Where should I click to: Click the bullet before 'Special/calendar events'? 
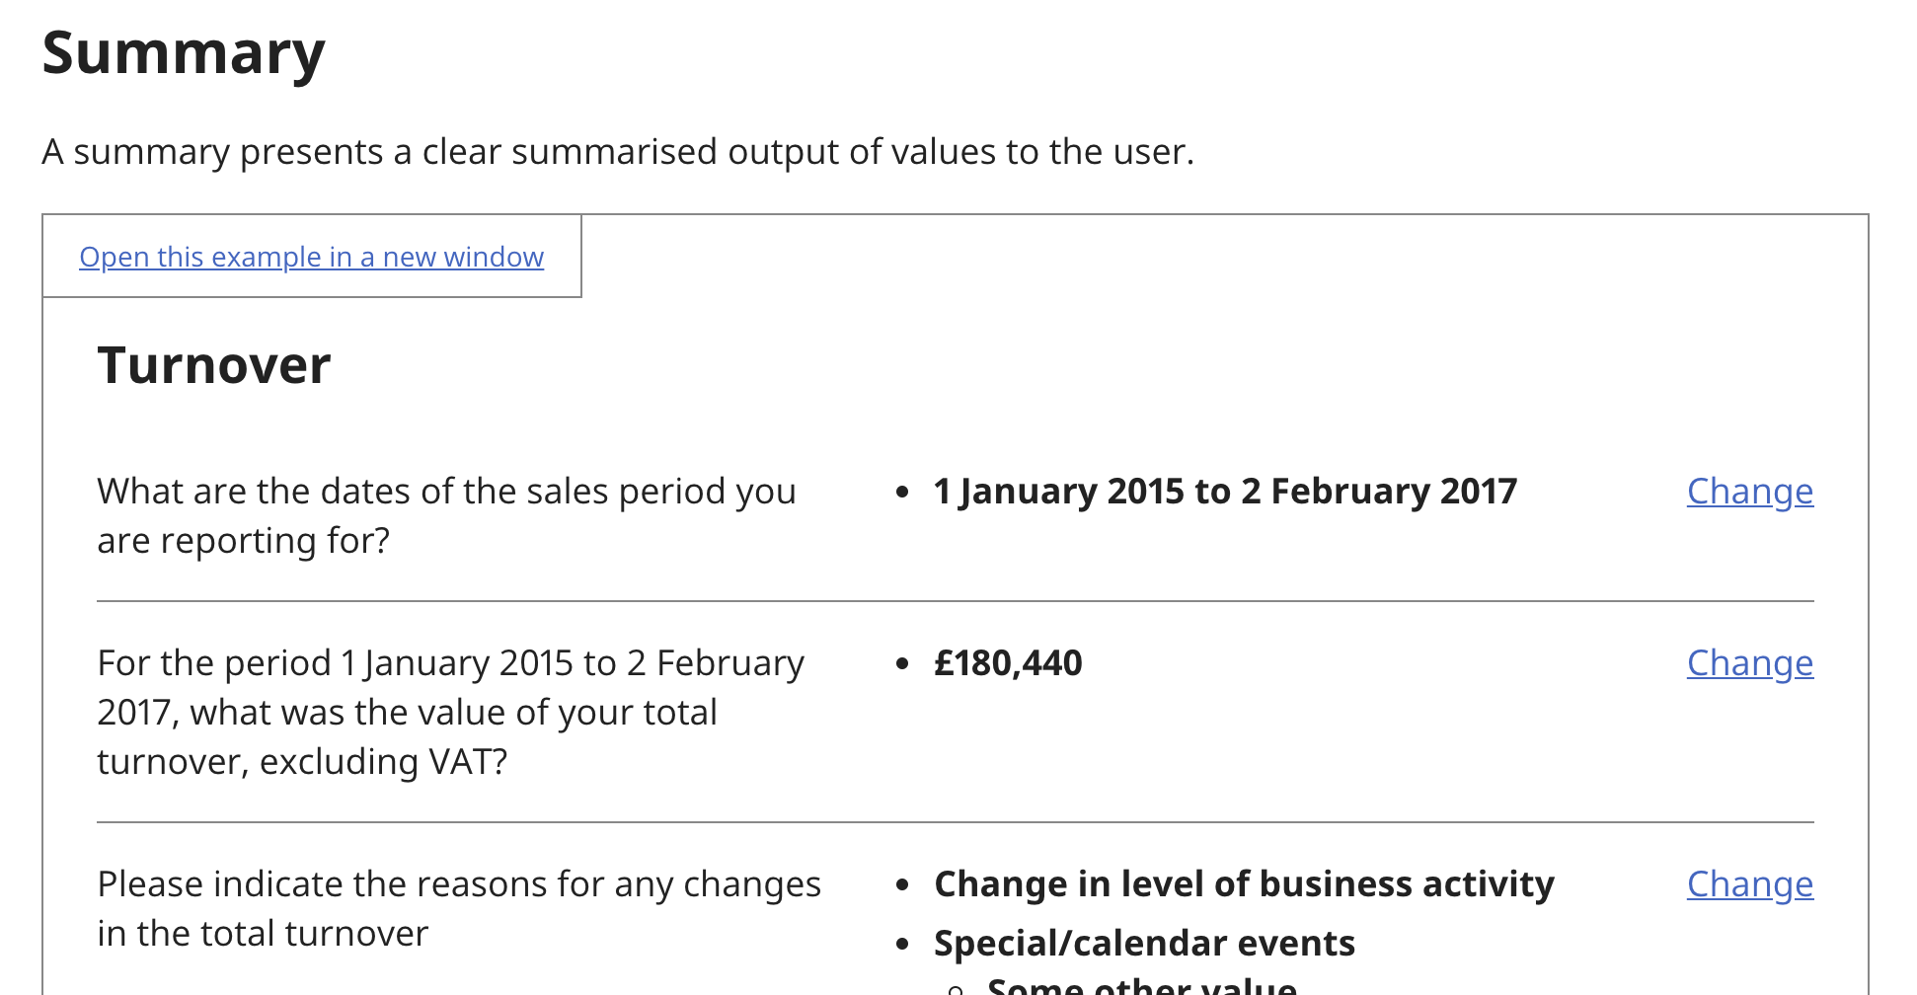click(902, 945)
